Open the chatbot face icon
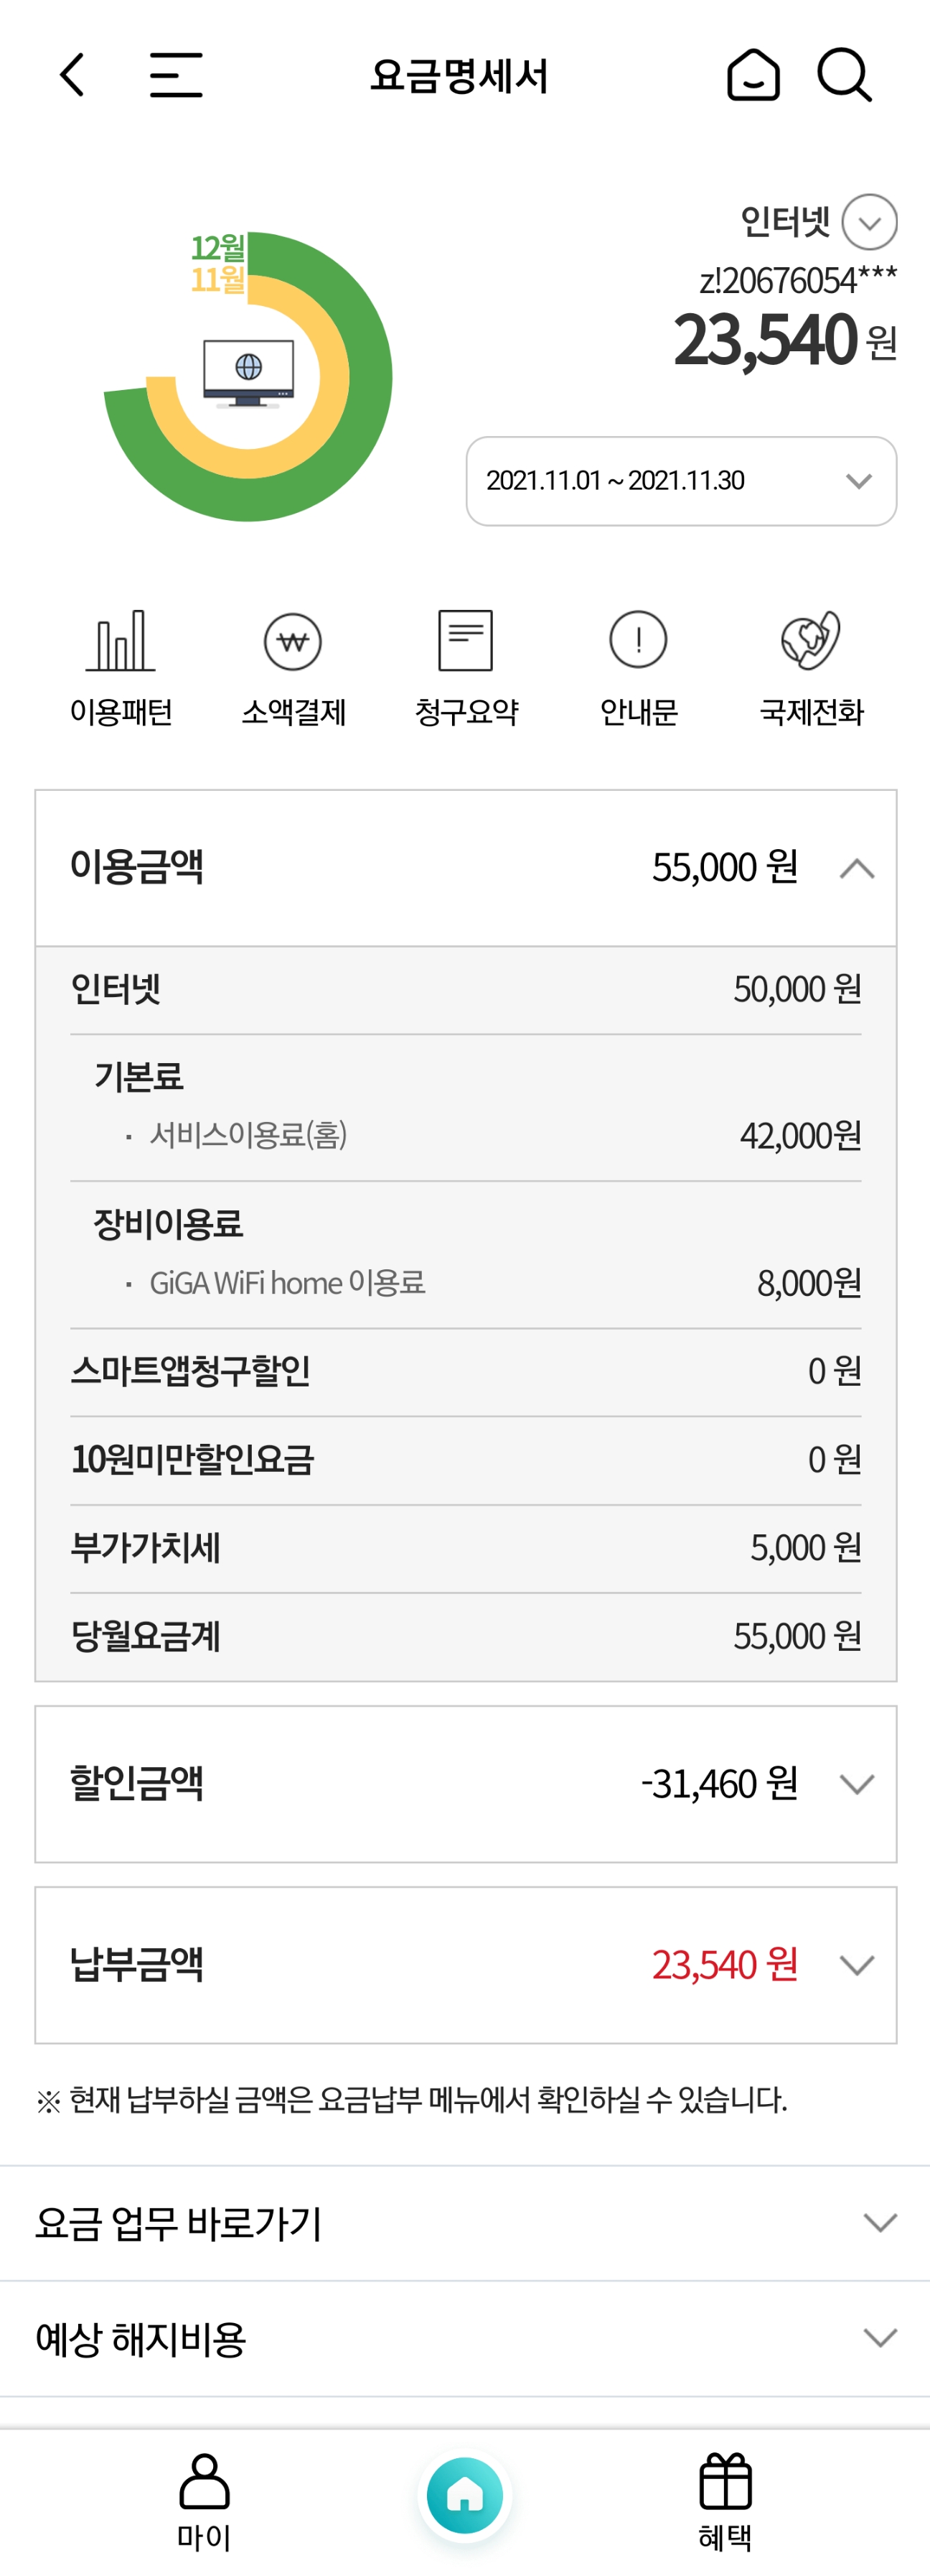This screenshot has height=2576, width=930. tap(752, 75)
